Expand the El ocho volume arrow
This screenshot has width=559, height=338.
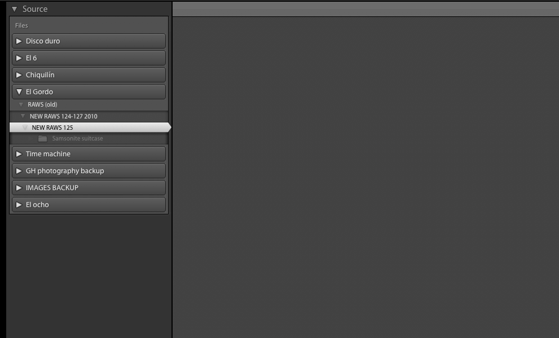(x=19, y=205)
